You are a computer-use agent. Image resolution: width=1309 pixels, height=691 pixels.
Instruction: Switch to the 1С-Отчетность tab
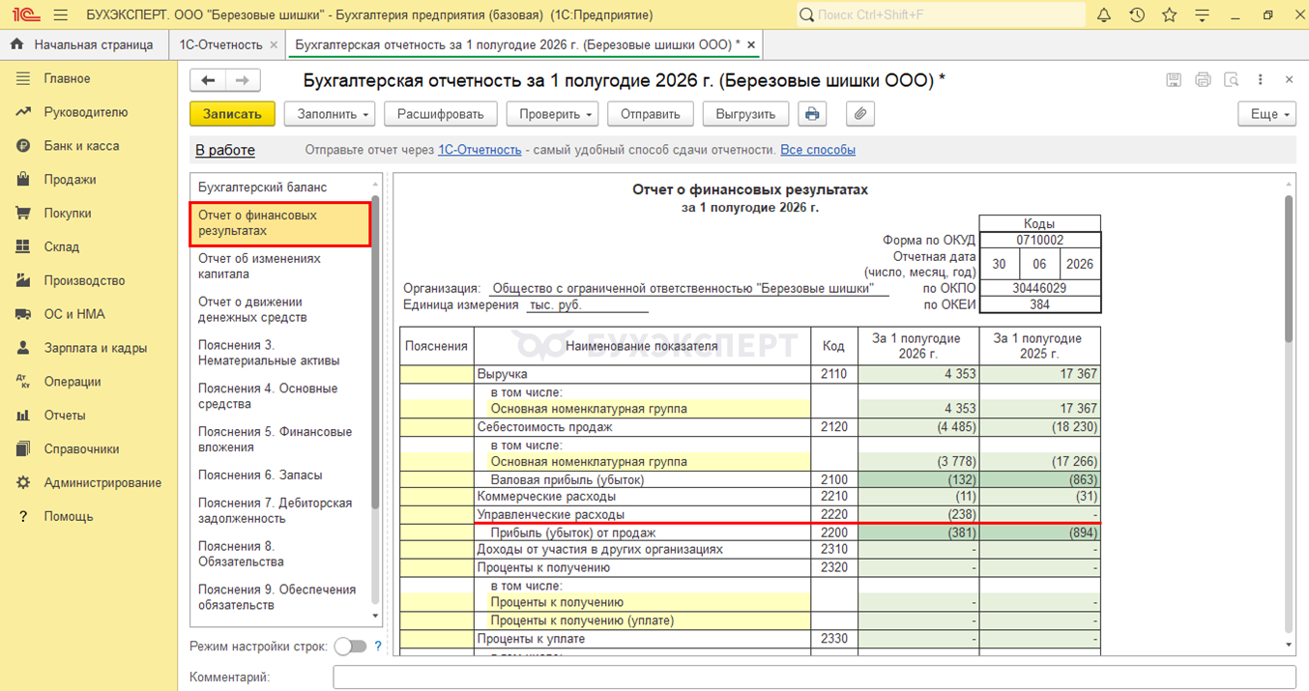coord(221,44)
